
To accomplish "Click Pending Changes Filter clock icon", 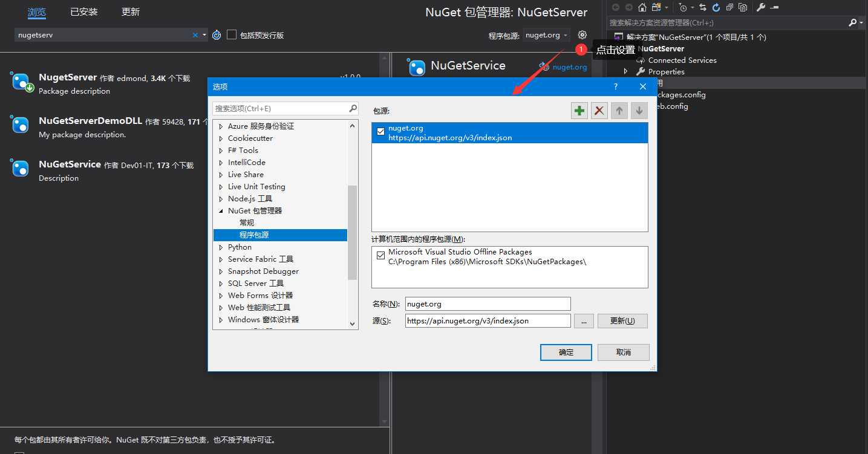I will point(683,7).
